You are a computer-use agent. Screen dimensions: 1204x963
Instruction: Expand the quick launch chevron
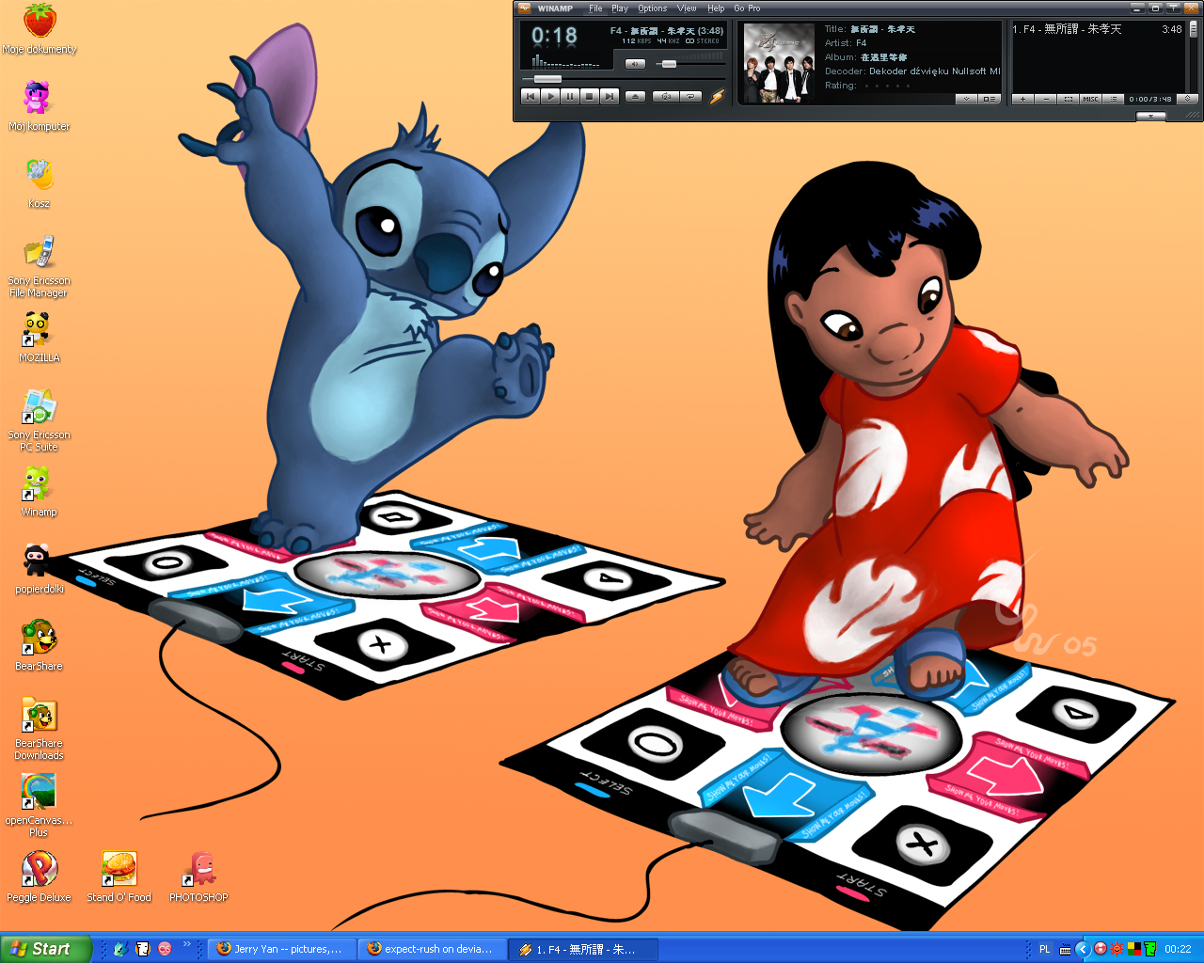pyautogui.click(x=186, y=945)
